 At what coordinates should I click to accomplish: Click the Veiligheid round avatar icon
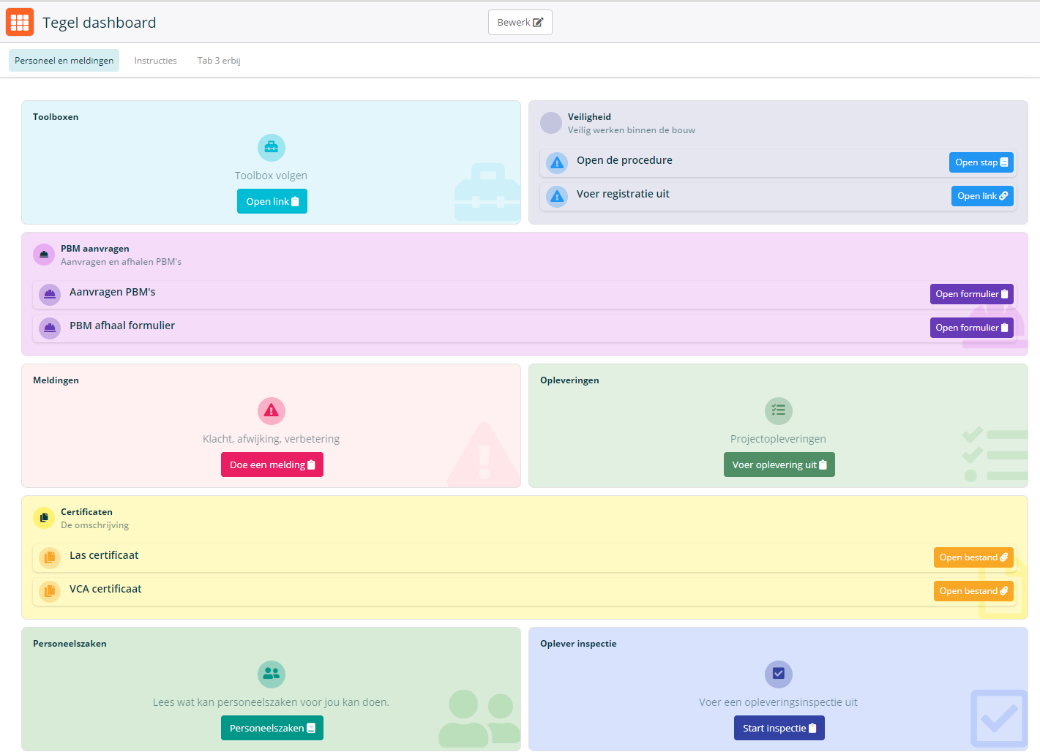pos(551,123)
